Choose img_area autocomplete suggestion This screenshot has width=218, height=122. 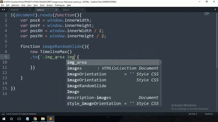coord(113,62)
